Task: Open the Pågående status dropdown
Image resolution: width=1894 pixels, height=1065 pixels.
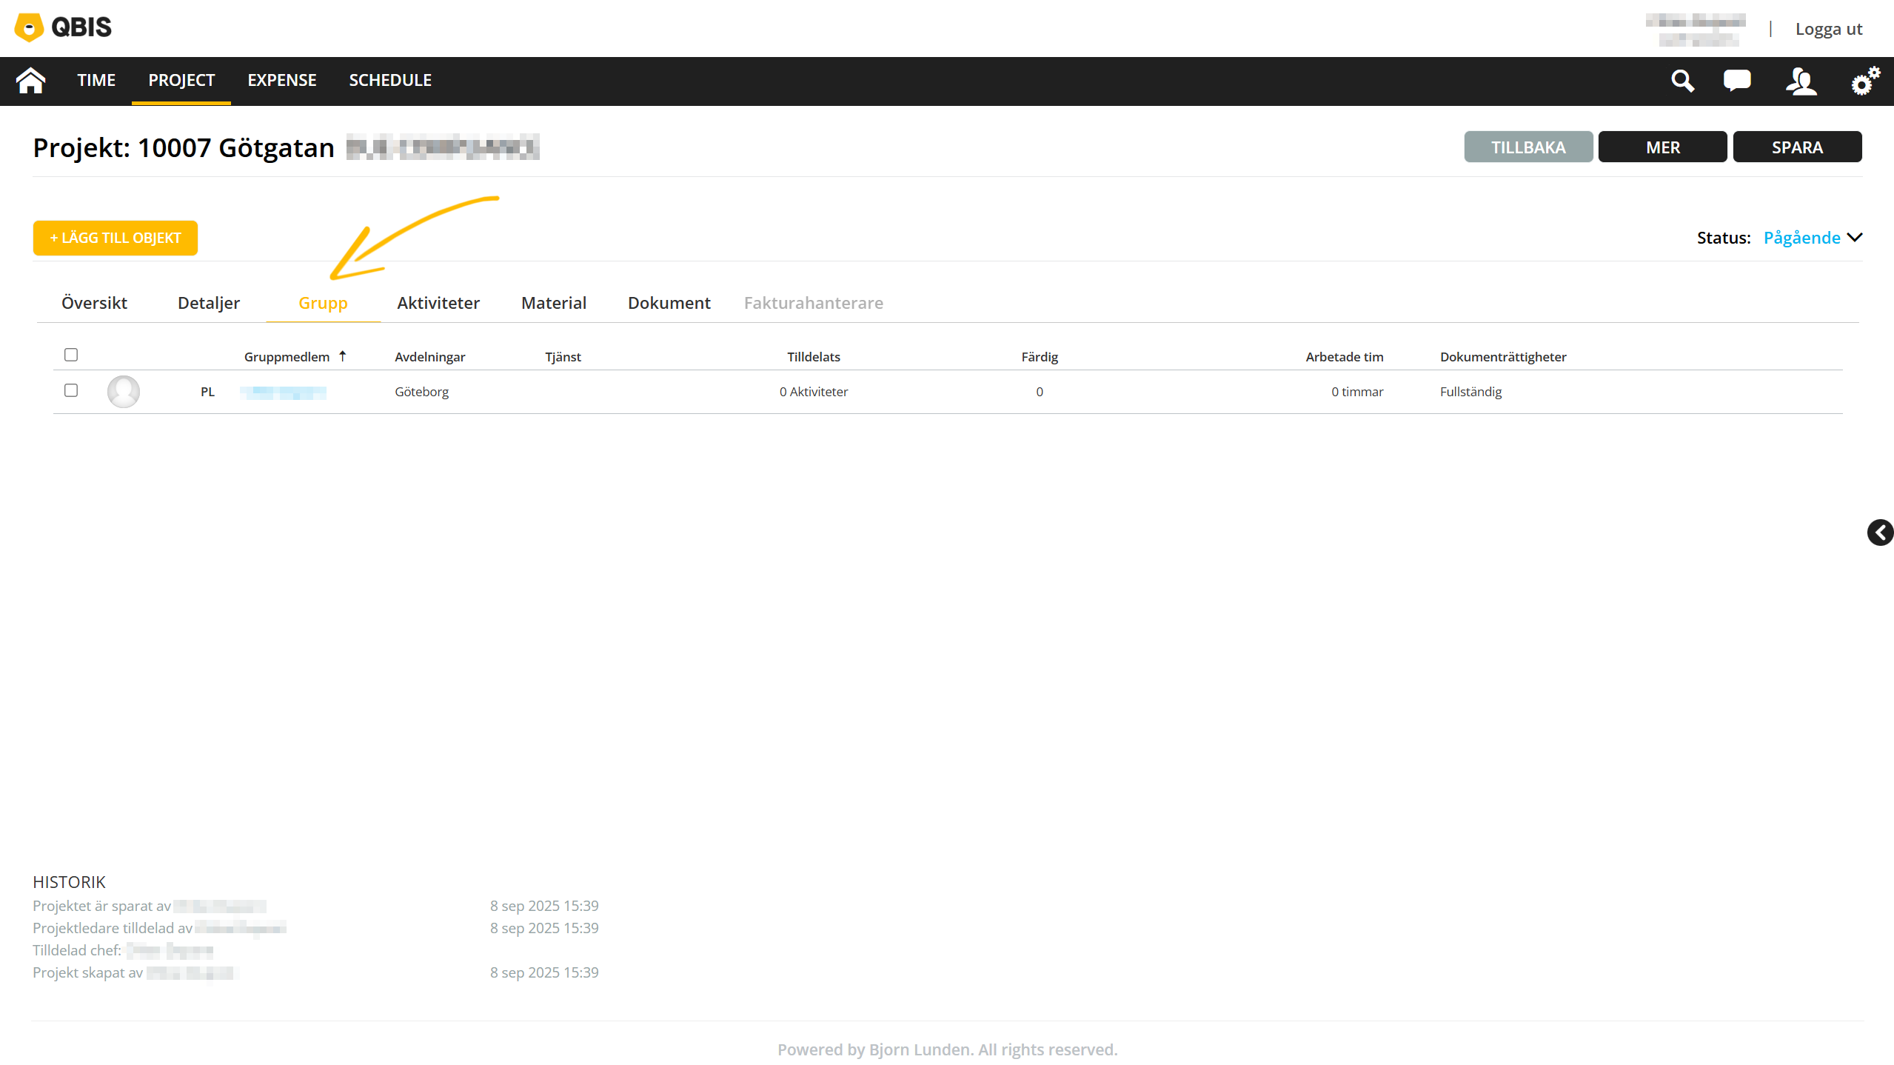Action: point(1812,238)
